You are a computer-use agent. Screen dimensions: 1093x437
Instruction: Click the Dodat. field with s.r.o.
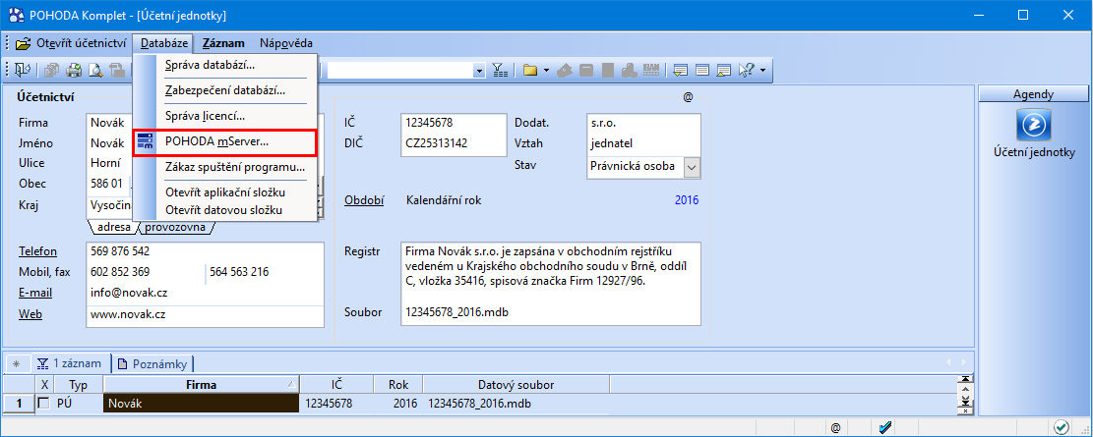click(642, 123)
